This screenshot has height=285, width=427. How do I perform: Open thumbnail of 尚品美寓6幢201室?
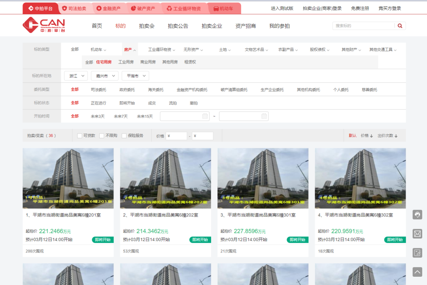68,178
